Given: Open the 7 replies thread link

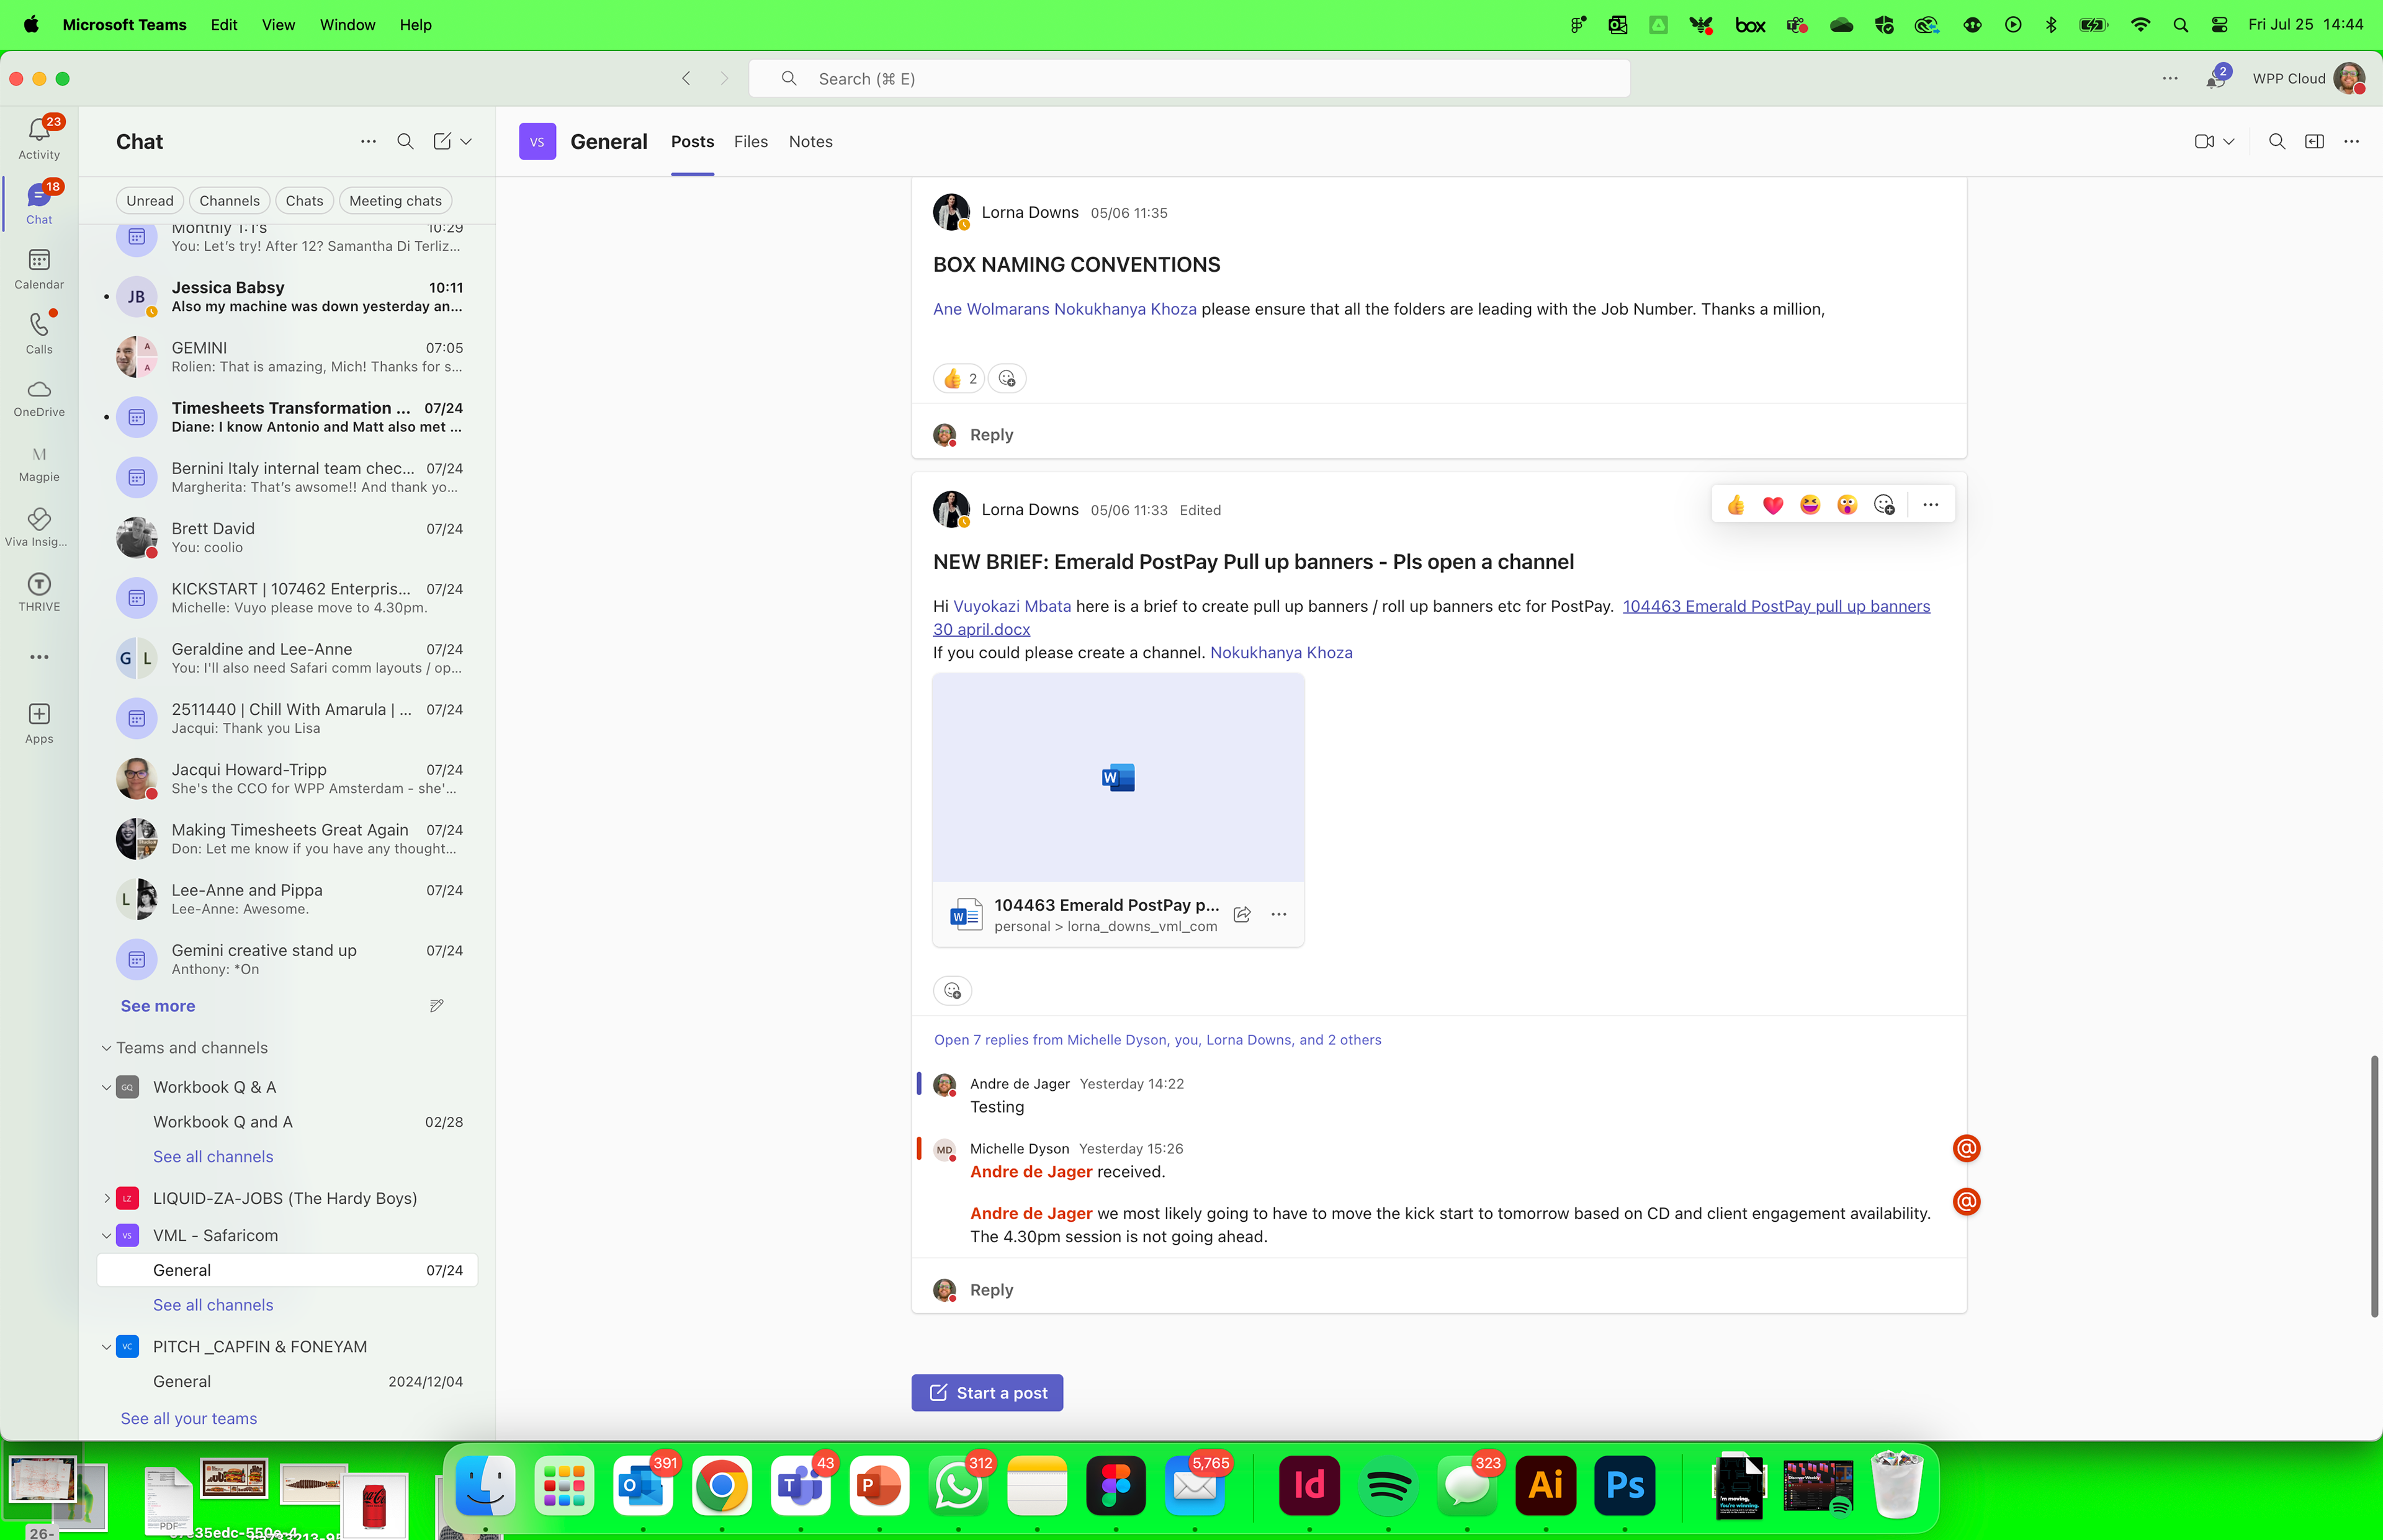Looking at the screenshot, I should pyautogui.click(x=1157, y=1040).
